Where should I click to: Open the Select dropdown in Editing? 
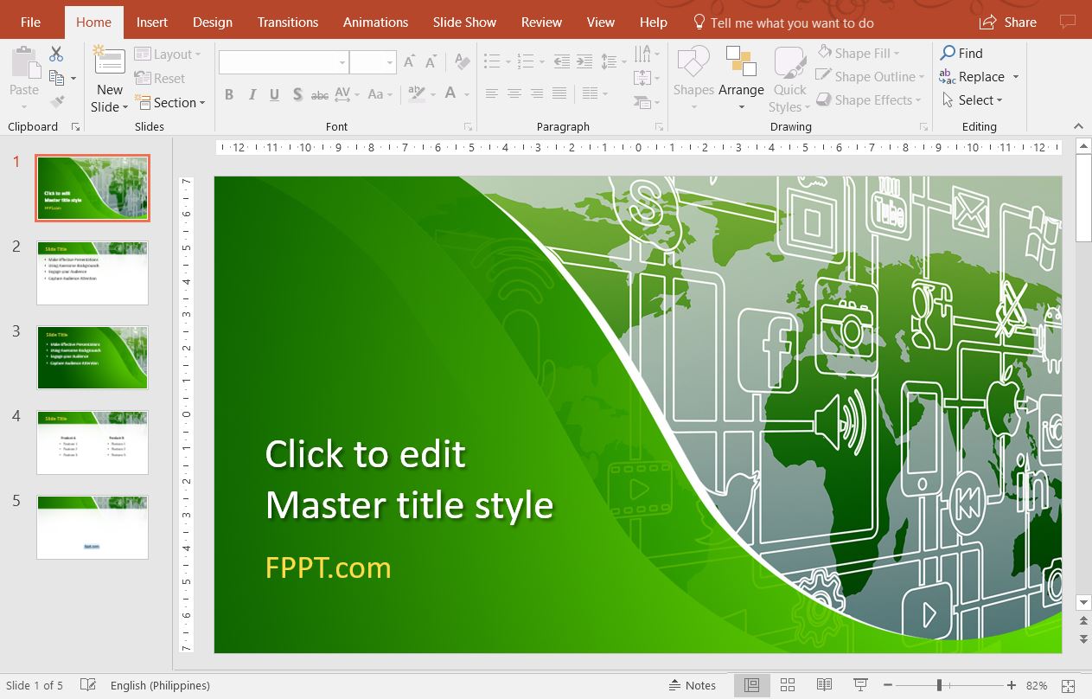[972, 99]
